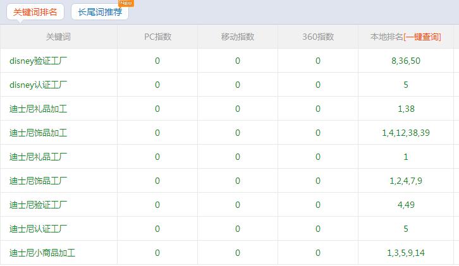Click ranking 5 for disney认证工厂
This screenshot has height=266, width=459.
(406, 85)
